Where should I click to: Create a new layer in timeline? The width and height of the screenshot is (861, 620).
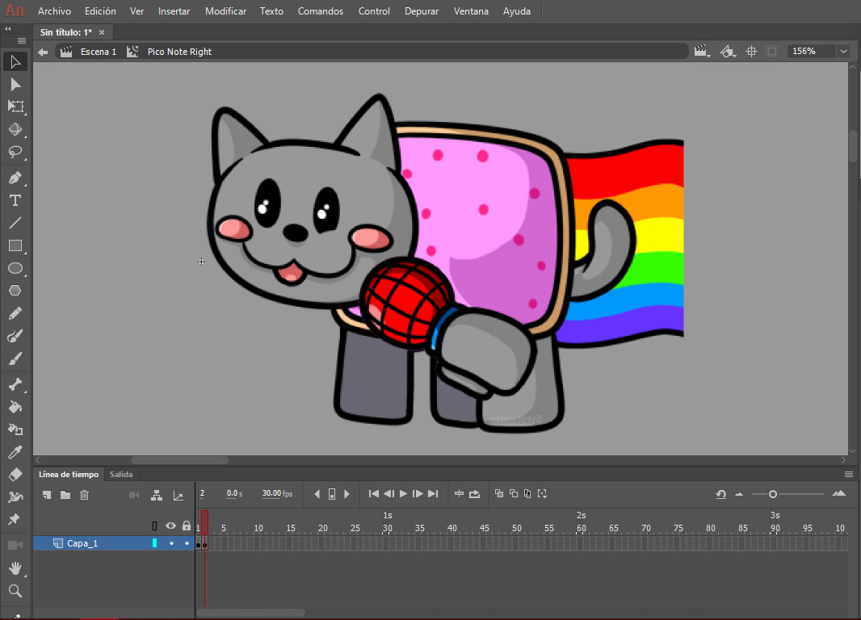tap(47, 495)
